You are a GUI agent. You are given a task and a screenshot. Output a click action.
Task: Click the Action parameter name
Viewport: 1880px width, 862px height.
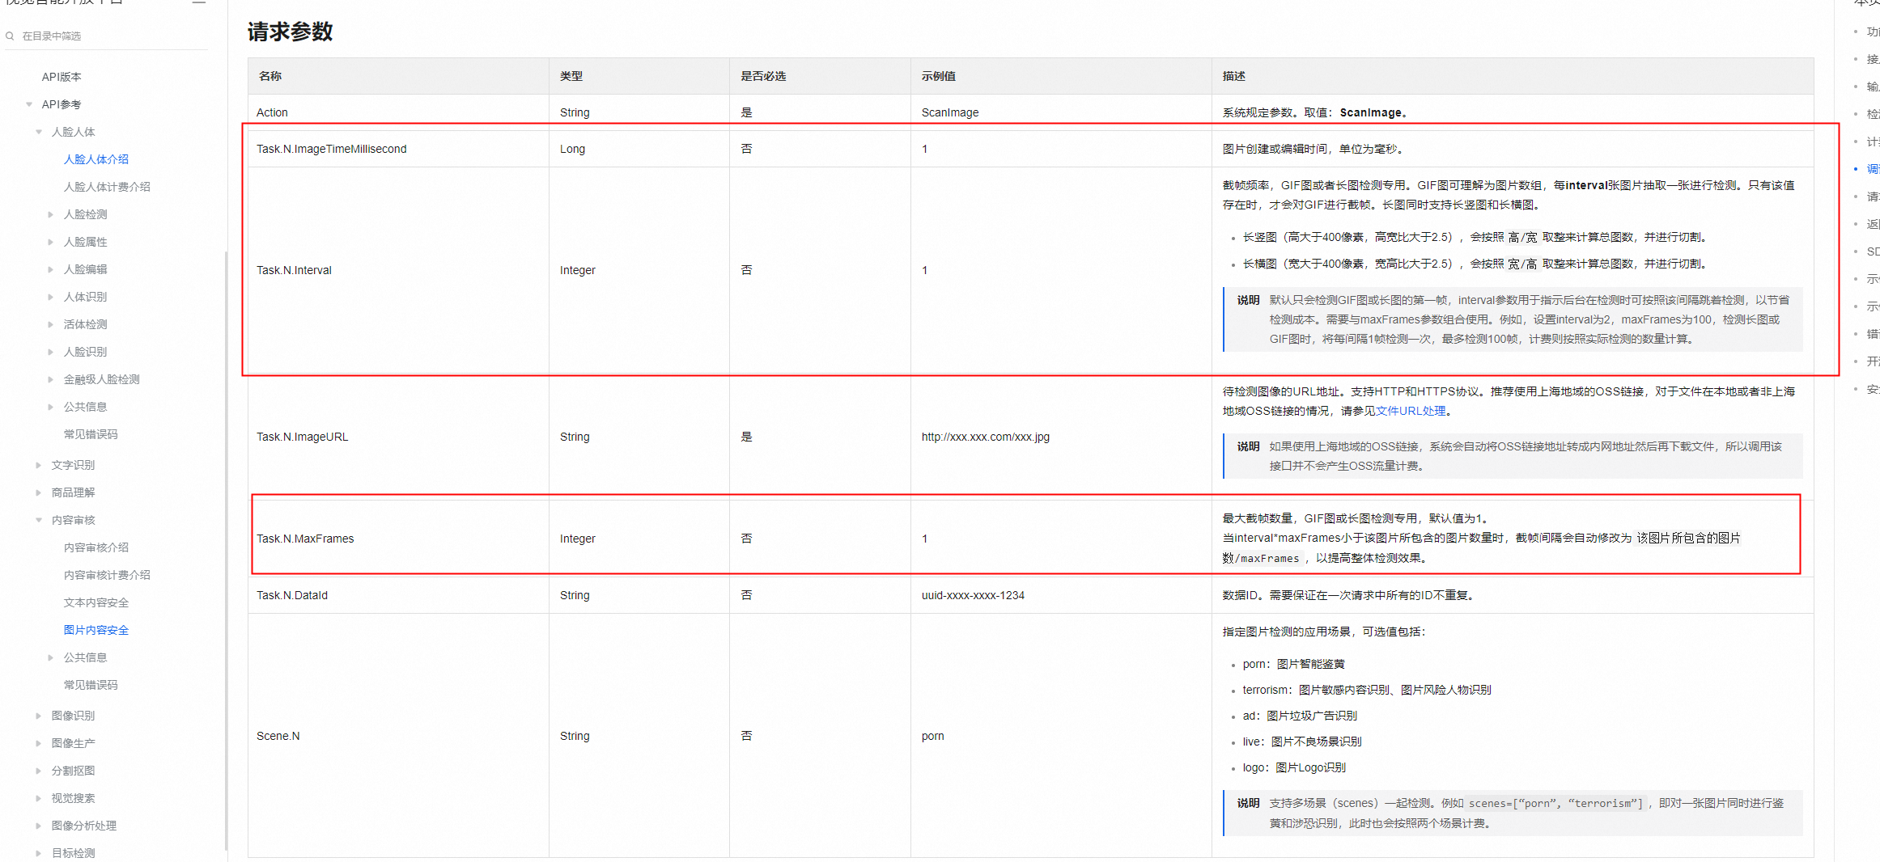(272, 112)
